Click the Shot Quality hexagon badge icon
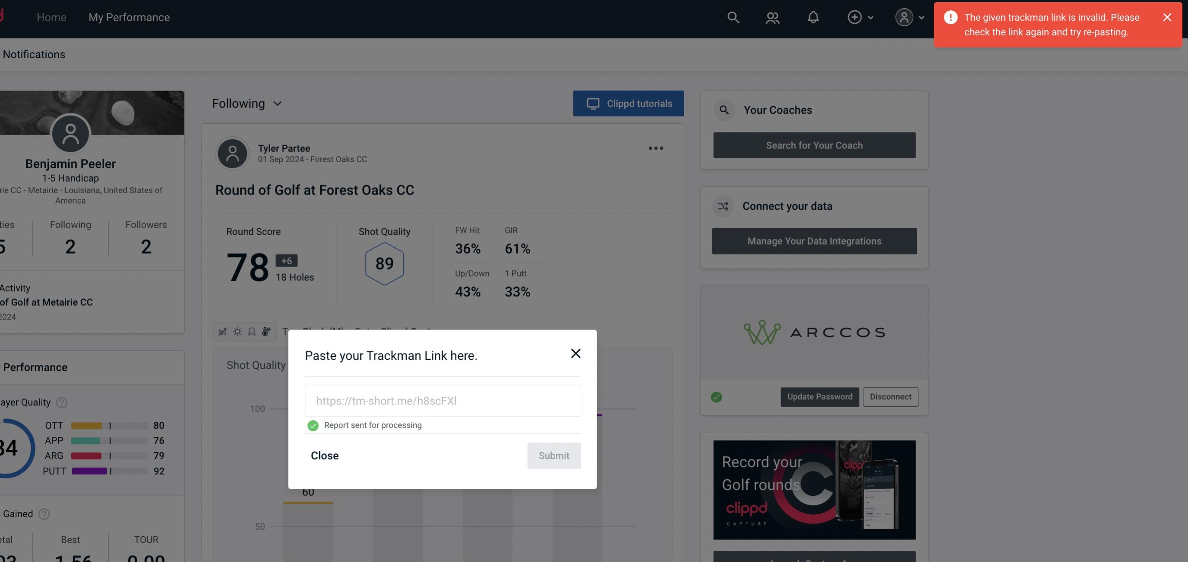This screenshot has height=562, width=1188. tap(383, 264)
